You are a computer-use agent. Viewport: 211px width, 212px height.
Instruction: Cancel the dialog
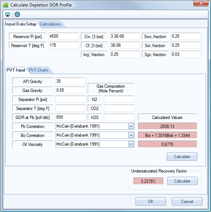(x=187, y=202)
